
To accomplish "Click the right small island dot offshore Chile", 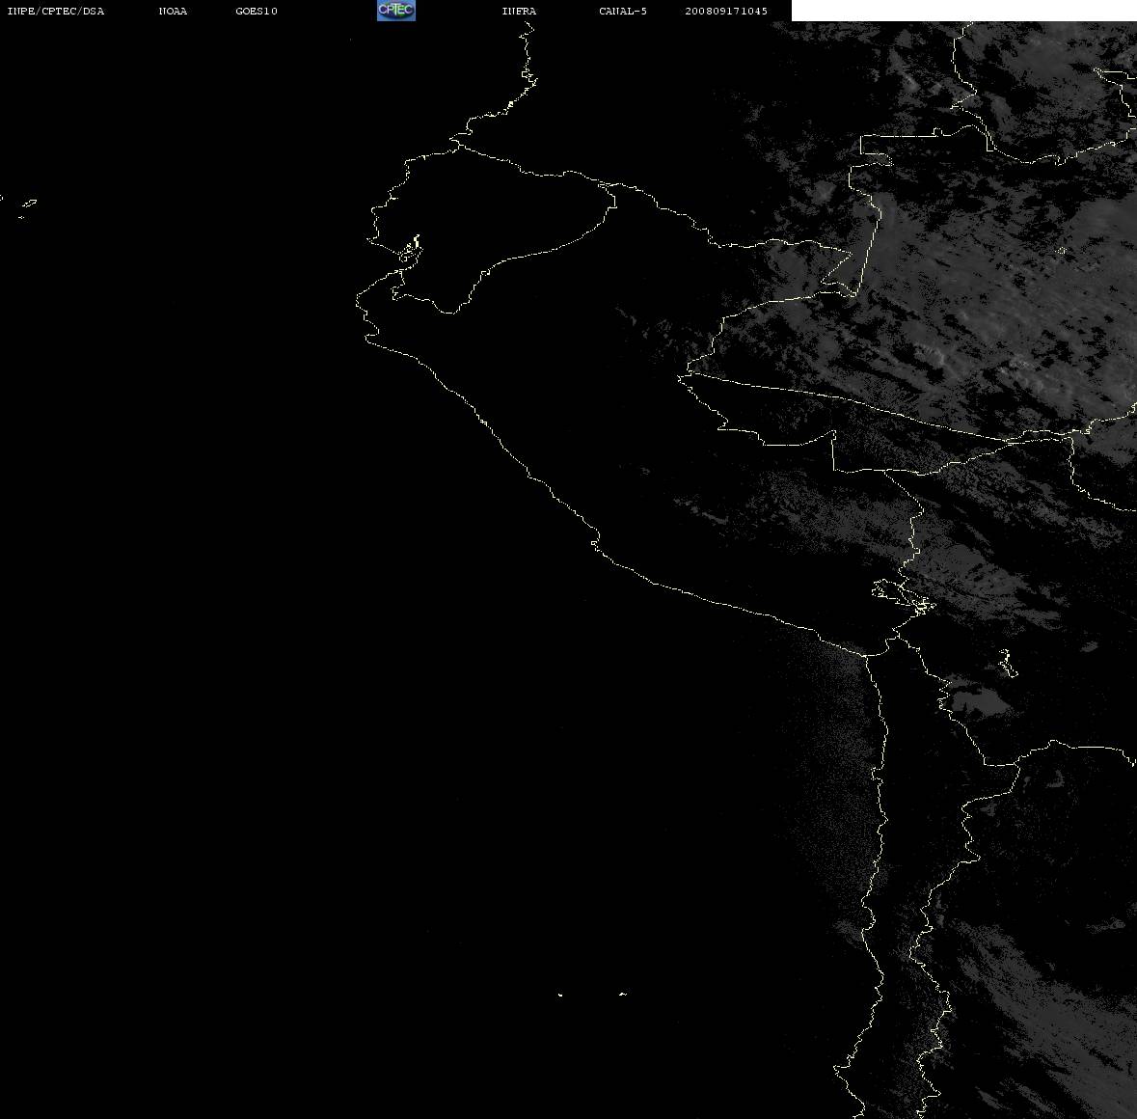I will point(623,994).
